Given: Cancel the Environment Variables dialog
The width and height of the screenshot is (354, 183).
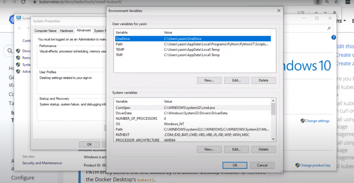Looking at the screenshot, I should [x=262, y=165].
